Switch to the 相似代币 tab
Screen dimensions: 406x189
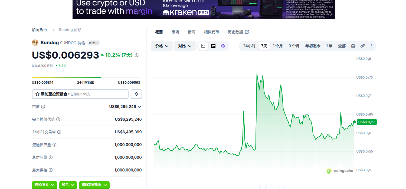click(211, 32)
